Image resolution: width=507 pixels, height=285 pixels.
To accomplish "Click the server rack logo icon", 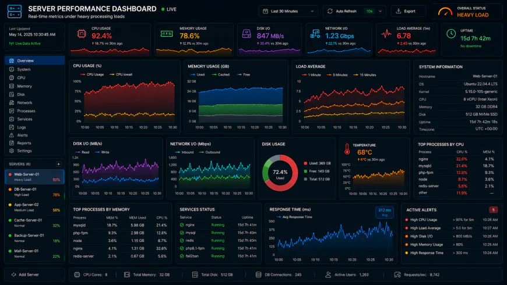I will coord(15,11).
